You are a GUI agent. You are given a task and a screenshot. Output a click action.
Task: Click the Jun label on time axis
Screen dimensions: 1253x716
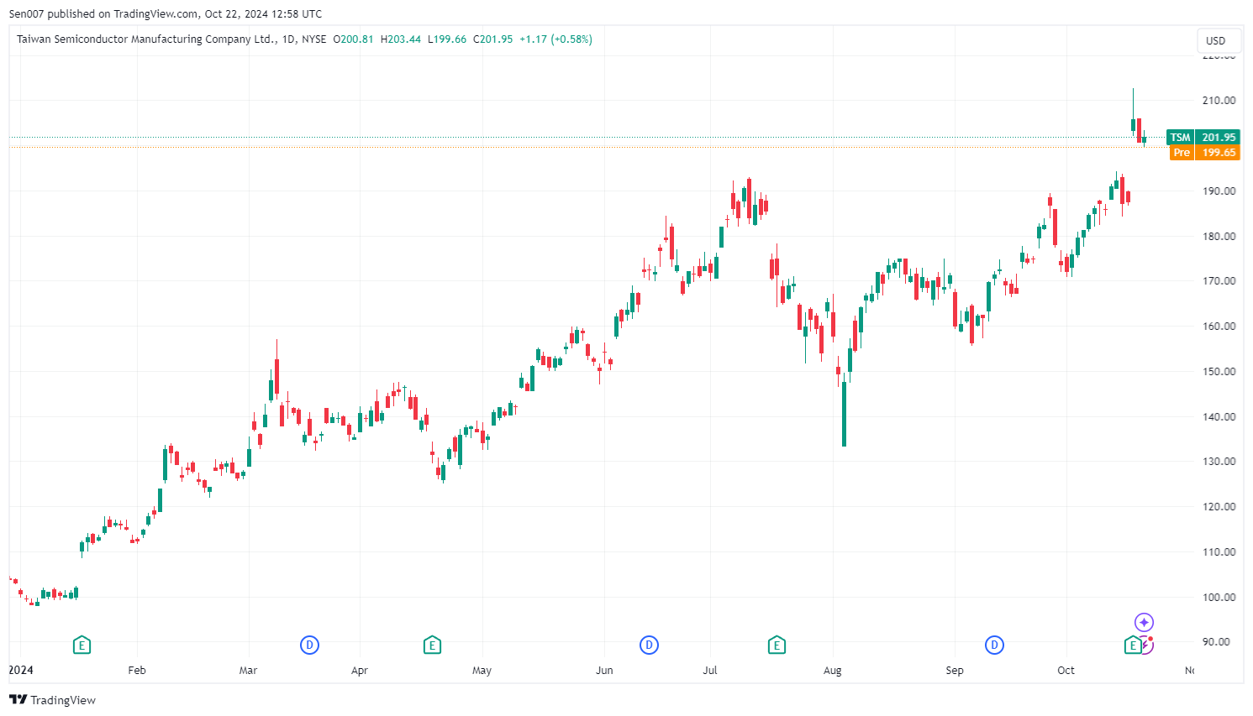604,670
